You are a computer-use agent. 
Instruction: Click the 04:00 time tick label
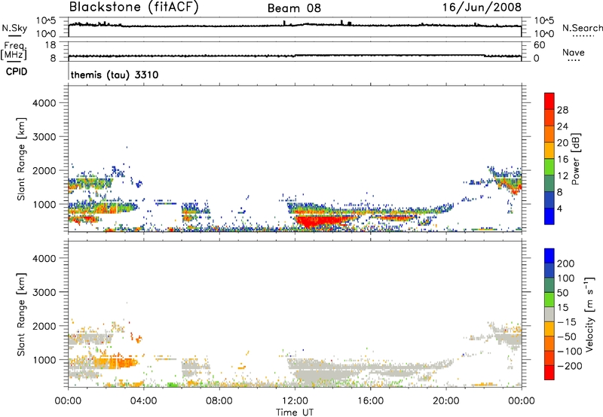pyautogui.click(x=144, y=401)
